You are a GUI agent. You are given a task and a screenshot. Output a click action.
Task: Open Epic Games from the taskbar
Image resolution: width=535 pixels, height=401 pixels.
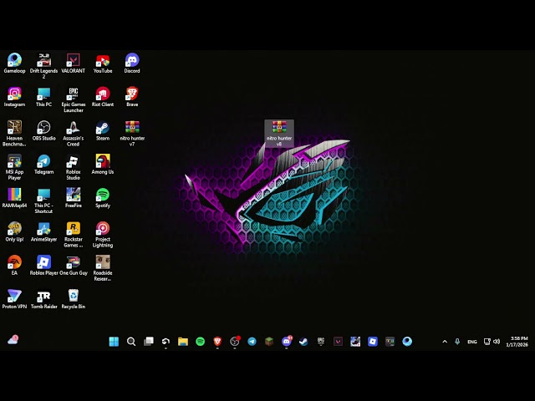point(321,342)
